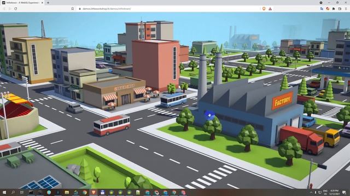This screenshot has height=196, width=350.
Task: Open the Brave Rewards triangle icon
Action: click(x=270, y=9)
